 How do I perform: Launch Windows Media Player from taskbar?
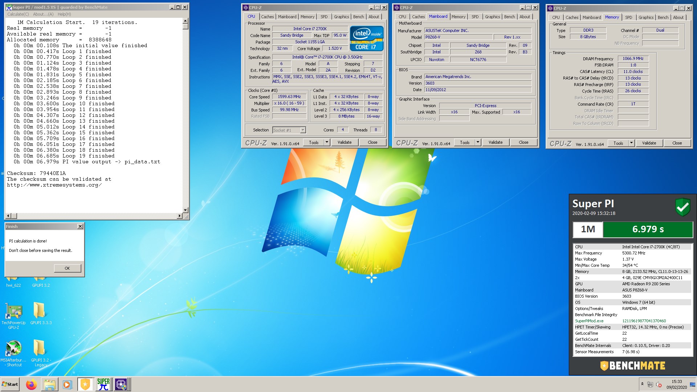pyautogui.click(x=67, y=384)
